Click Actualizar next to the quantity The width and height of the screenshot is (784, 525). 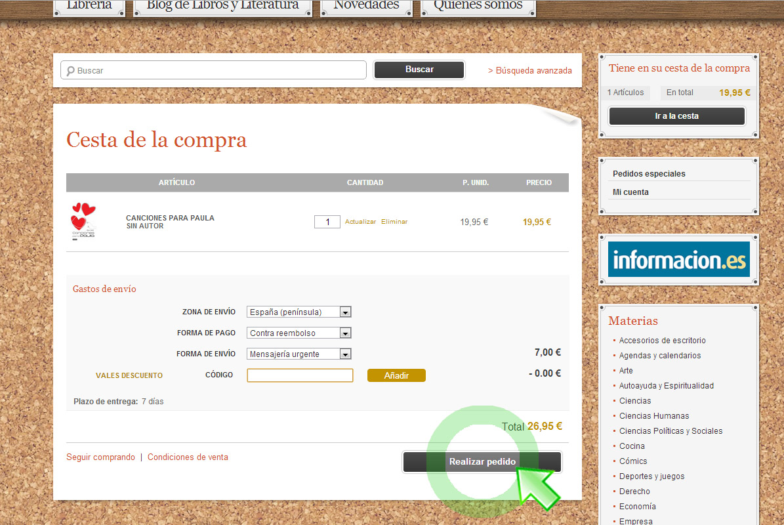point(360,222)
